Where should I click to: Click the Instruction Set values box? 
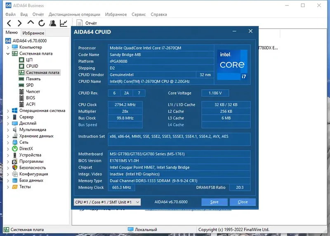coord(179,139)
